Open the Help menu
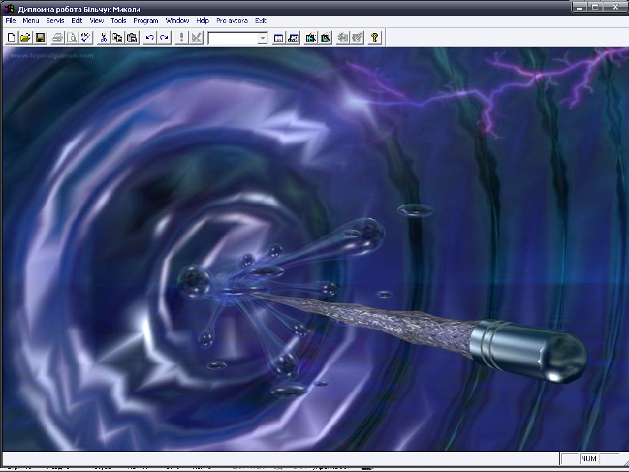The image size is (629, 472). tap(203, 21)
